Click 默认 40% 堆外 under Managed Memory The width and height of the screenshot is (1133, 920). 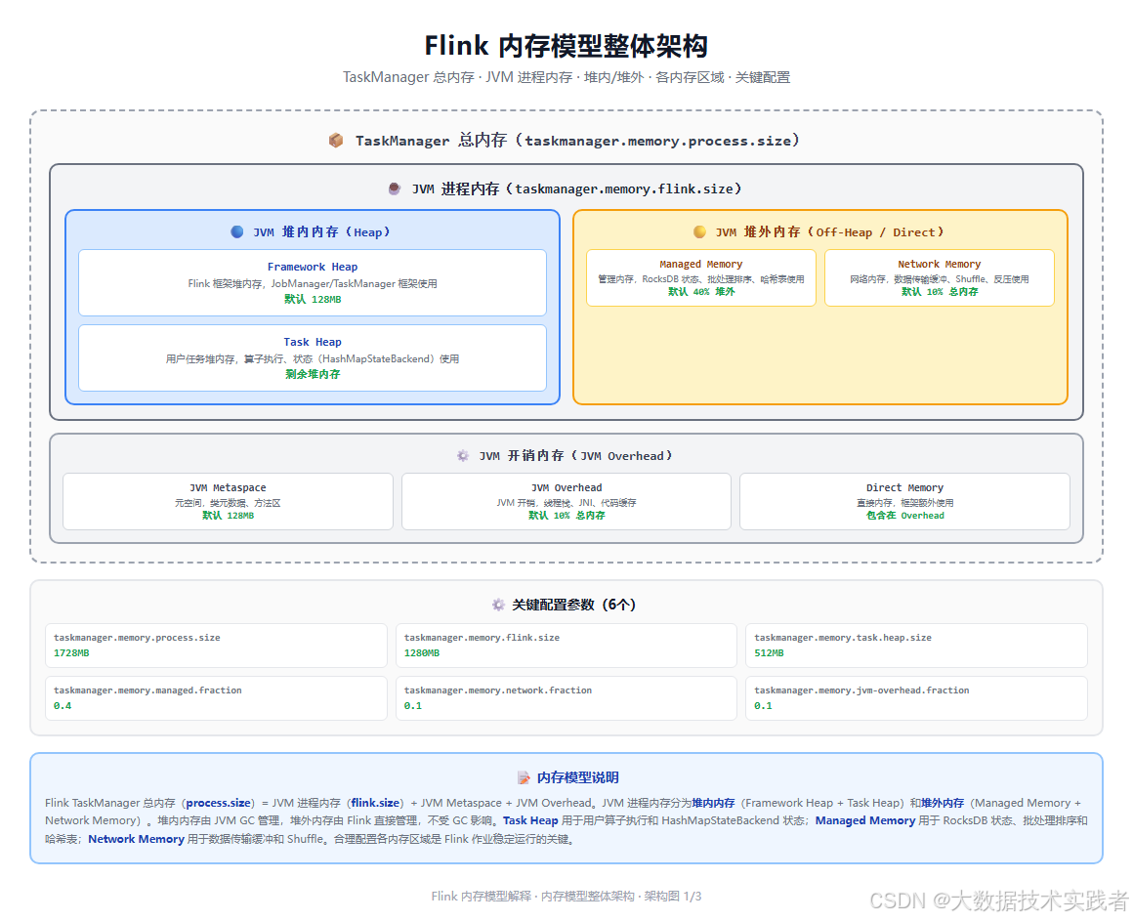pyautogui.click(x=701, y=292)
